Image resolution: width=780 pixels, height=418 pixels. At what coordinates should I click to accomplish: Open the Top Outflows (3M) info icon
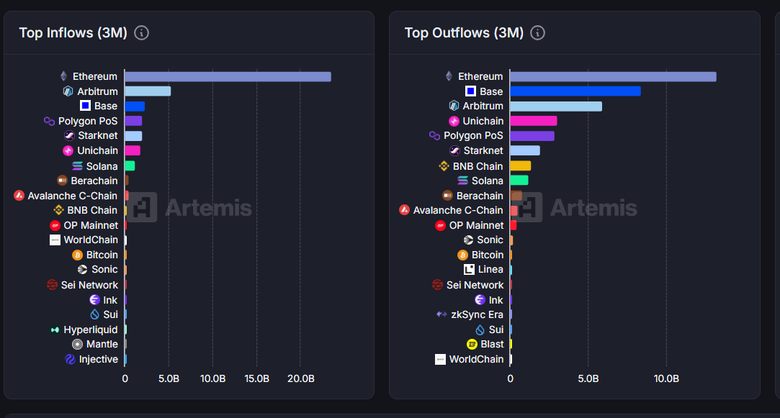click(x=537, y=33)
